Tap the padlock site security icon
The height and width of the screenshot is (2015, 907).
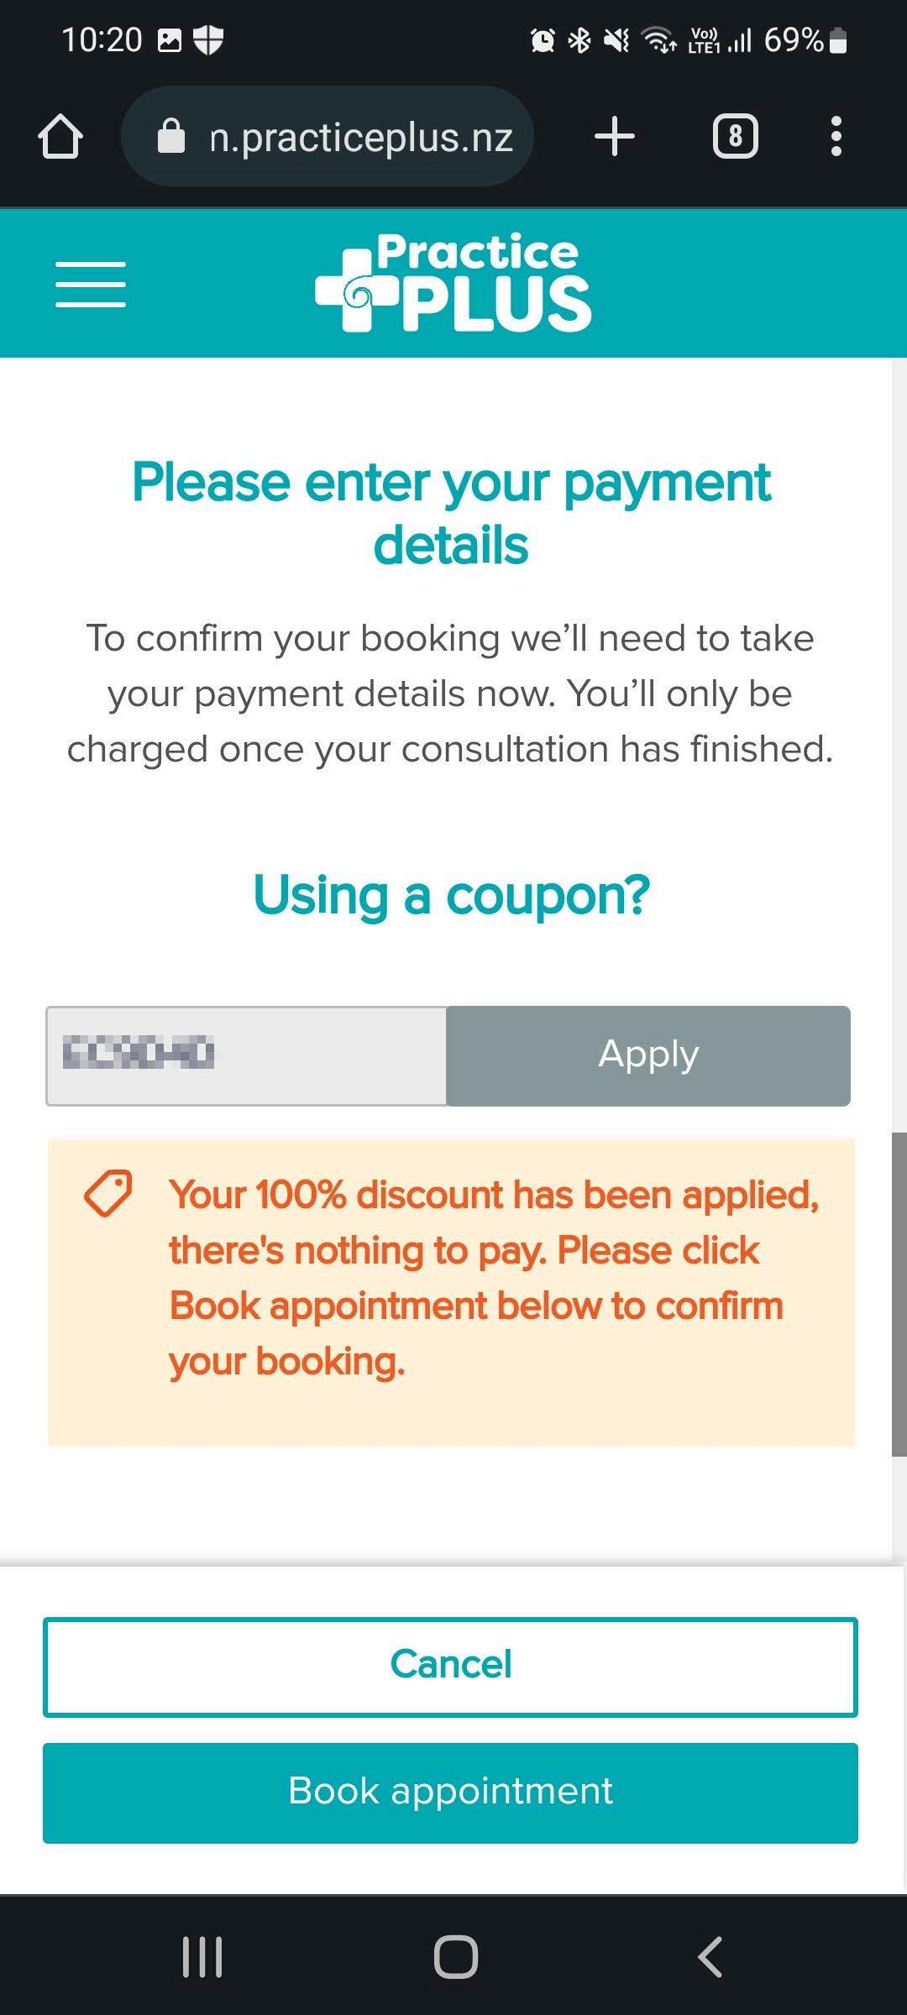(171, 136)
